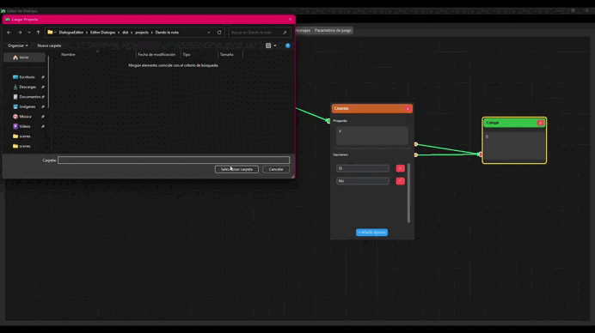Image resolution: width=595 pixels, height=333 pixels.
Task: Click the input connector of question node
Action: click(x=328, y=121)
